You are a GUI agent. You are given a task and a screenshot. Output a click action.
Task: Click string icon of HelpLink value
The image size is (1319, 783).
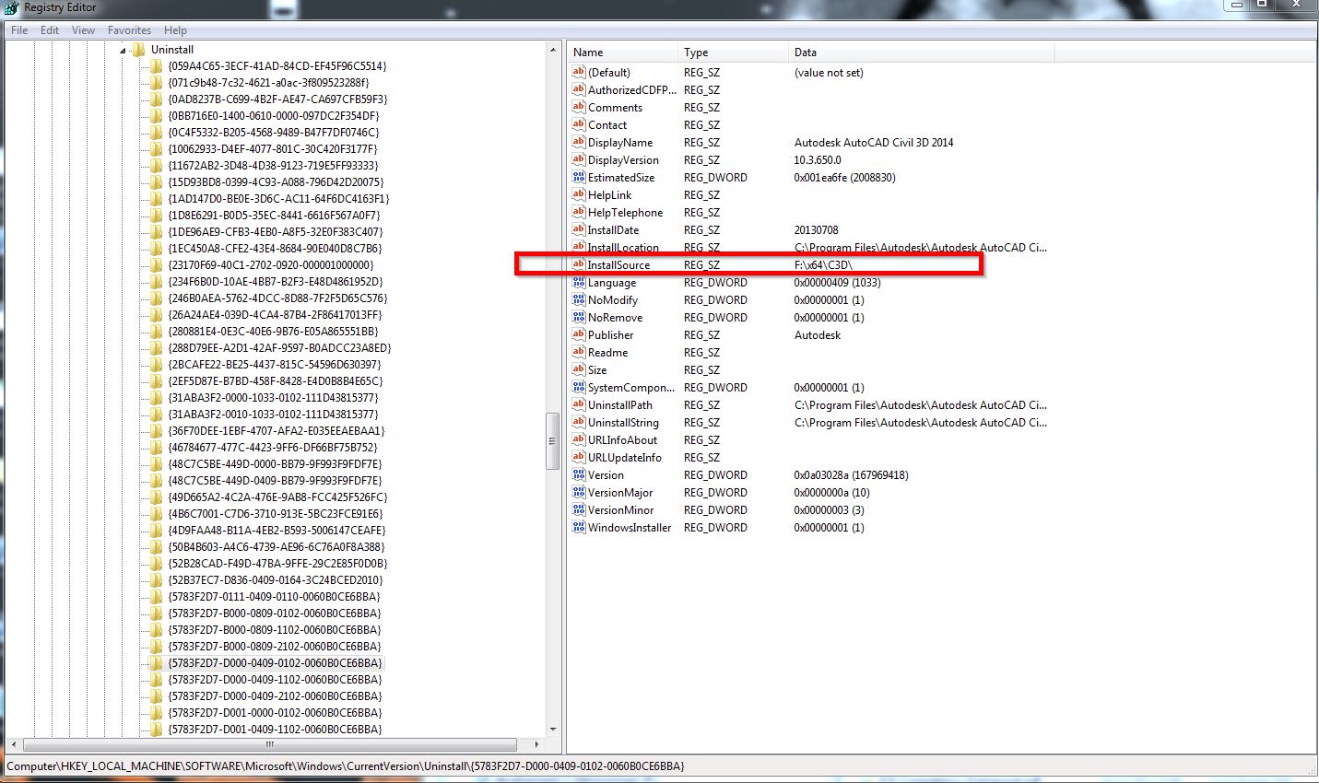[x=579, y=194]
